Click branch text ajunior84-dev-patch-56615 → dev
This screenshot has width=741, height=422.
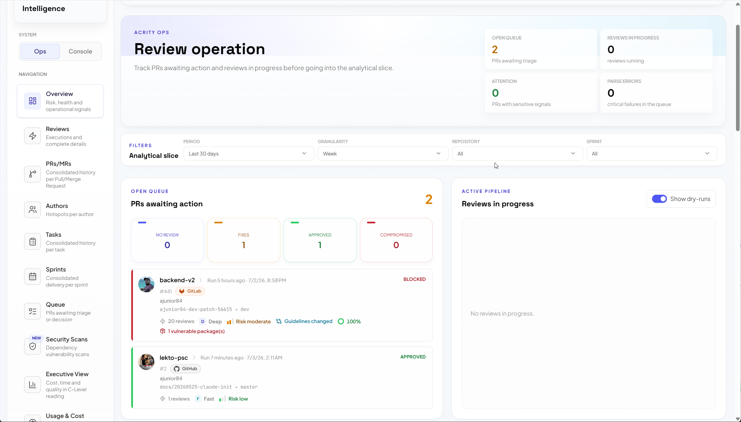[x=204, y=309]
